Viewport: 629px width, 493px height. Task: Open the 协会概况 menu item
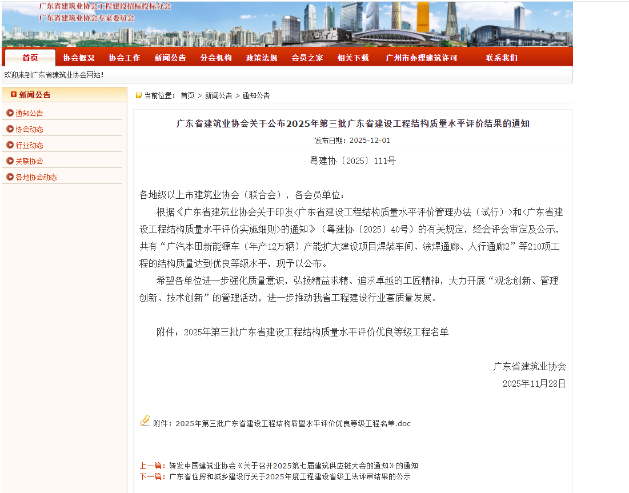pos(79,58)
